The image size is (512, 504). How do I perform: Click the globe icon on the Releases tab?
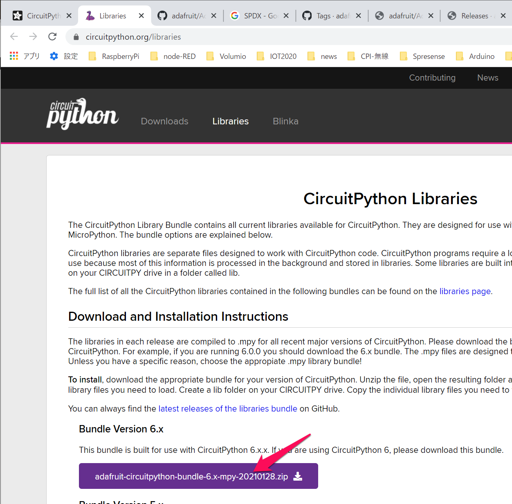coord(451,16)
